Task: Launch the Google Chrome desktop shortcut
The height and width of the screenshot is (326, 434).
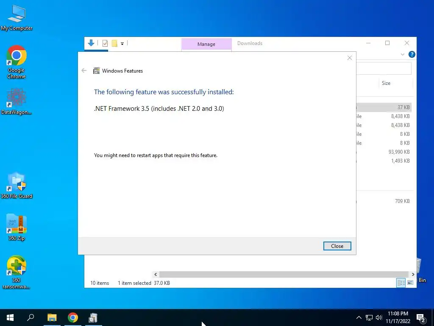Action: tap(17, 62)
